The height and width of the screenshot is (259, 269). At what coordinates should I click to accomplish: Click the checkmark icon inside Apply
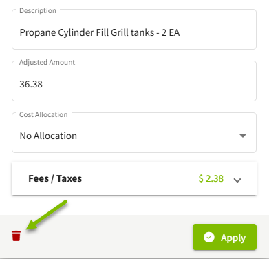pos(209,237)
